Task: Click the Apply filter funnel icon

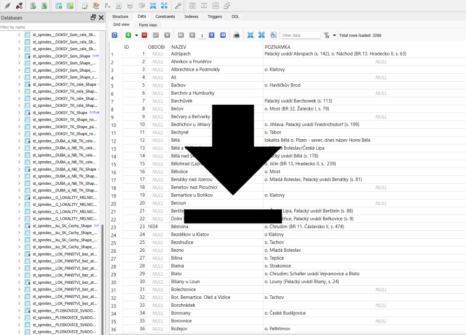Action: click(x=326, y=36)
